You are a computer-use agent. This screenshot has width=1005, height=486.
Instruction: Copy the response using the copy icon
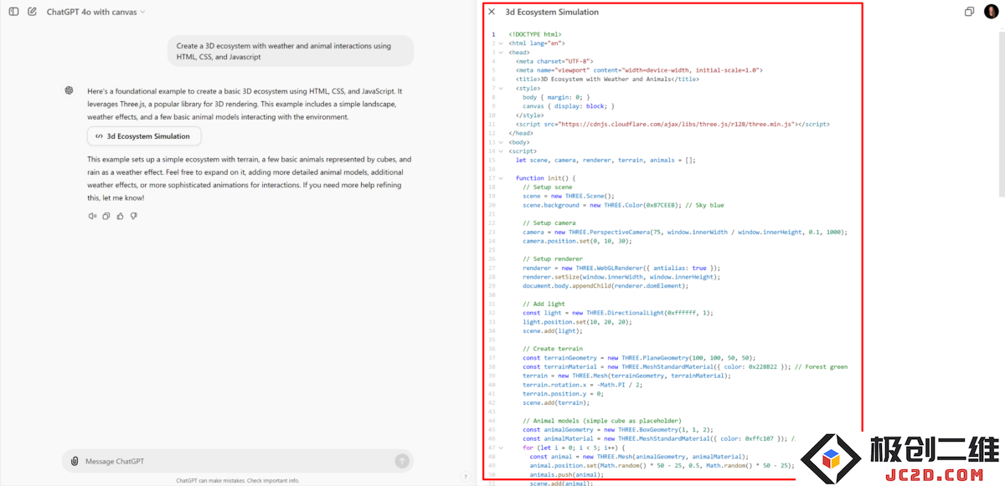(x=106, y=216)
